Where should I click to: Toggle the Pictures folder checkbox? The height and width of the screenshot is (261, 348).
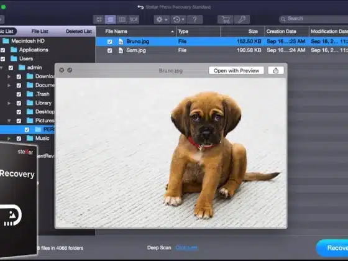19,121
